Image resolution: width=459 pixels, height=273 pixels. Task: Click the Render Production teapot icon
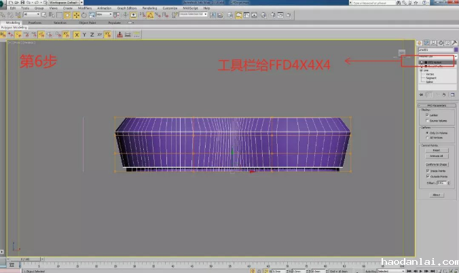[289, 15]
